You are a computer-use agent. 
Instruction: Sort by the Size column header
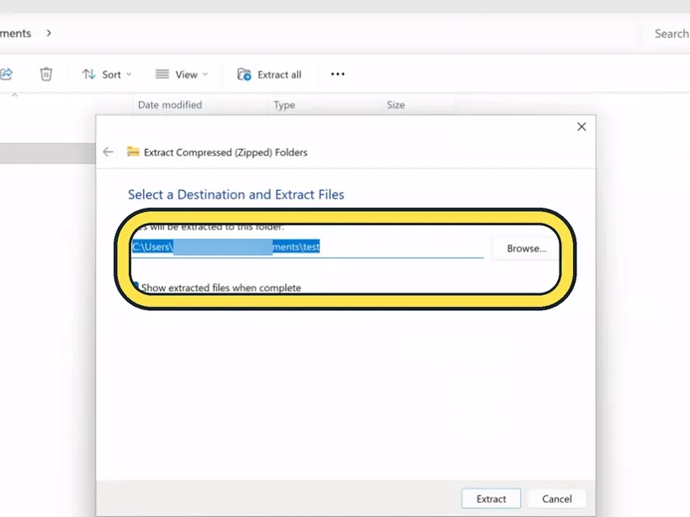tap(395, 105)
